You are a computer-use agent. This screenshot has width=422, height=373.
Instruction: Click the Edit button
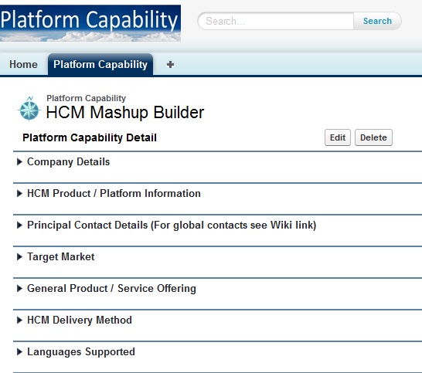pos(338,137)
